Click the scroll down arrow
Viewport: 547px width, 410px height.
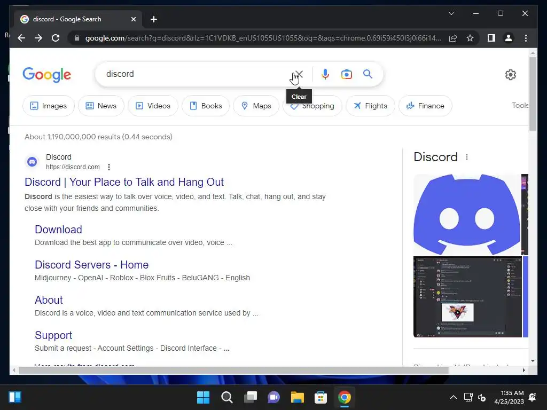click(x=533, y=361)
